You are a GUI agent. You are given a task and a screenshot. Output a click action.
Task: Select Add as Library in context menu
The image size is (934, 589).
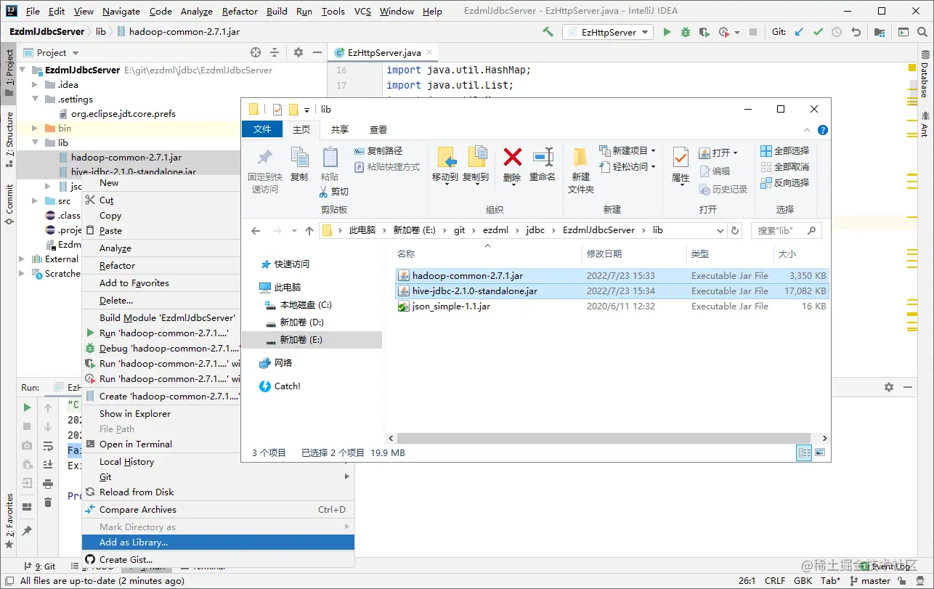218,542
